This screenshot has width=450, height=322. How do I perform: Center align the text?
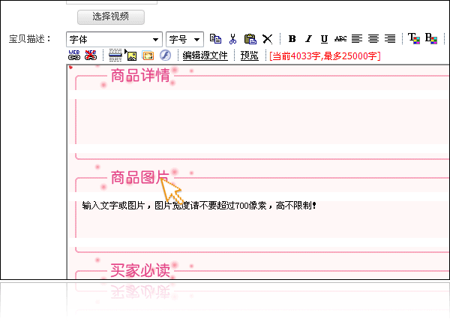[x=373, y=39]
